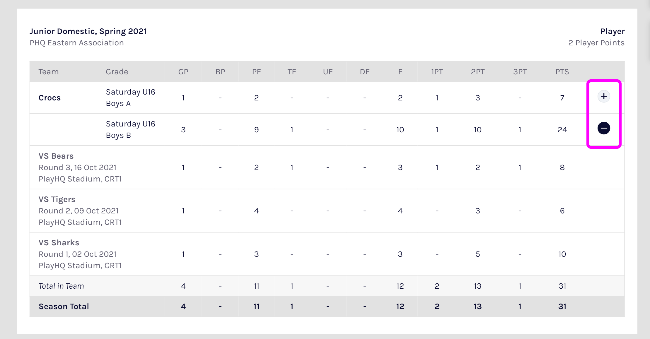The width and height of the screenshot is (650, 339).
Task: Click the Junior Domestic, Spring 2021 heading
Action: (88, 31)
